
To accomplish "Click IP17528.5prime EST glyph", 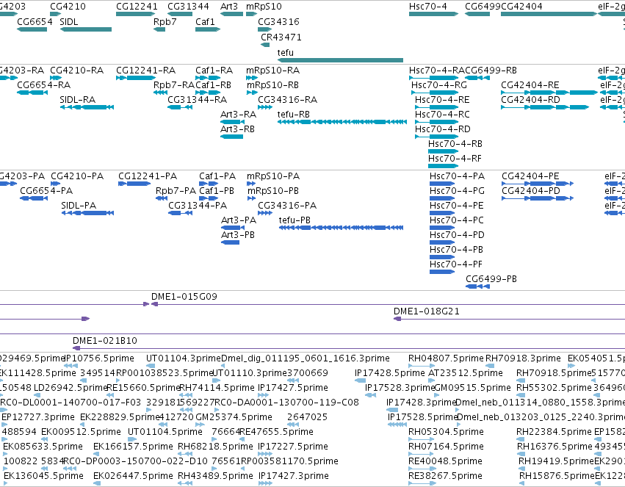I will [x=397, y=425].
